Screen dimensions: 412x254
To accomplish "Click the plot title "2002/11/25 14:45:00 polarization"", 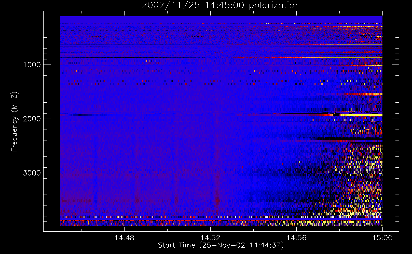I will pyautogui.click(x=221, y=5).
